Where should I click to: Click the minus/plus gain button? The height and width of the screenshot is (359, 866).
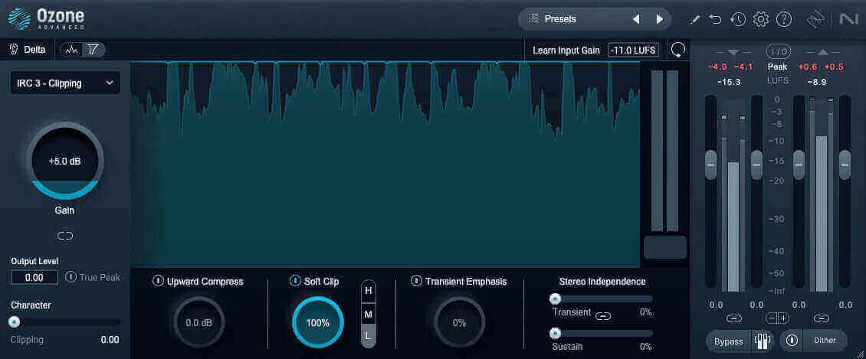tap(778, 318)
